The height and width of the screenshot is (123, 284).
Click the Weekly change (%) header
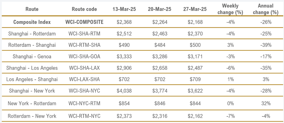[x=230, y=9]
